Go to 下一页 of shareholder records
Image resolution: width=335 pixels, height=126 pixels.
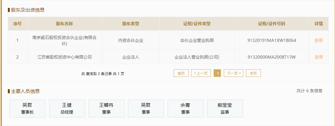(234, 73)
